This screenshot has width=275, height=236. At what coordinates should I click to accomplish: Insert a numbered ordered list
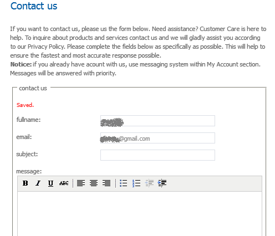click(136, 183)
